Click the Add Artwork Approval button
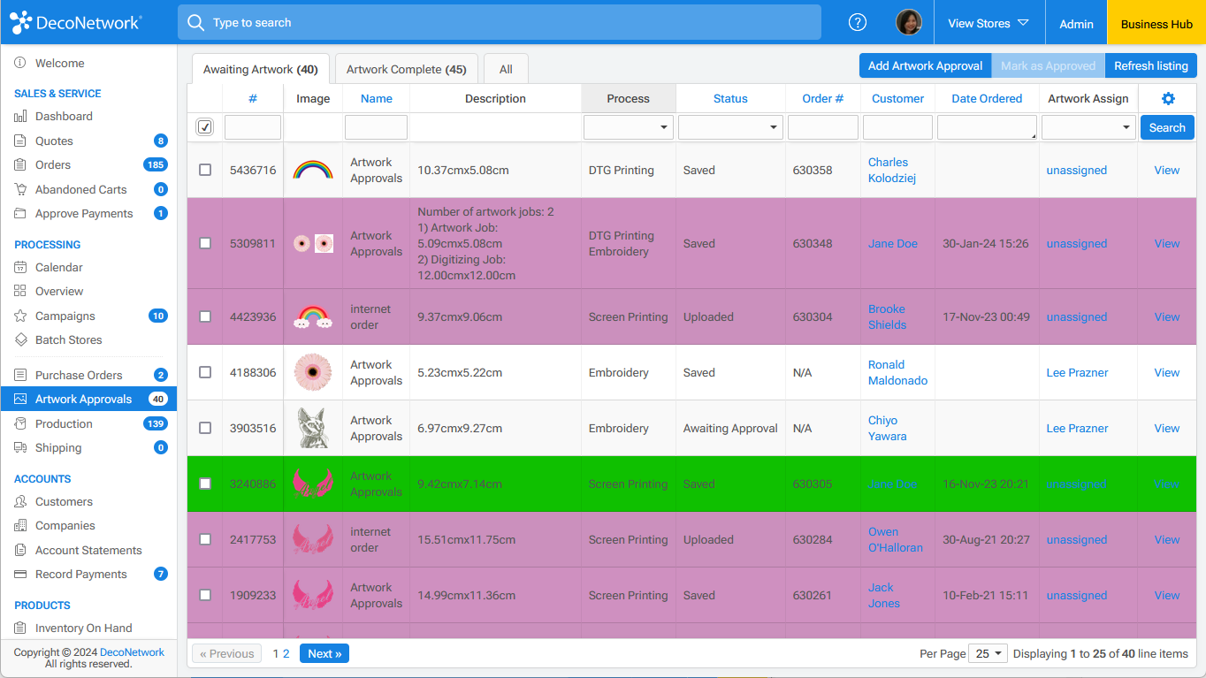Screen dimensions: 1206x678 pyautogui.click(x=925, y=65)
